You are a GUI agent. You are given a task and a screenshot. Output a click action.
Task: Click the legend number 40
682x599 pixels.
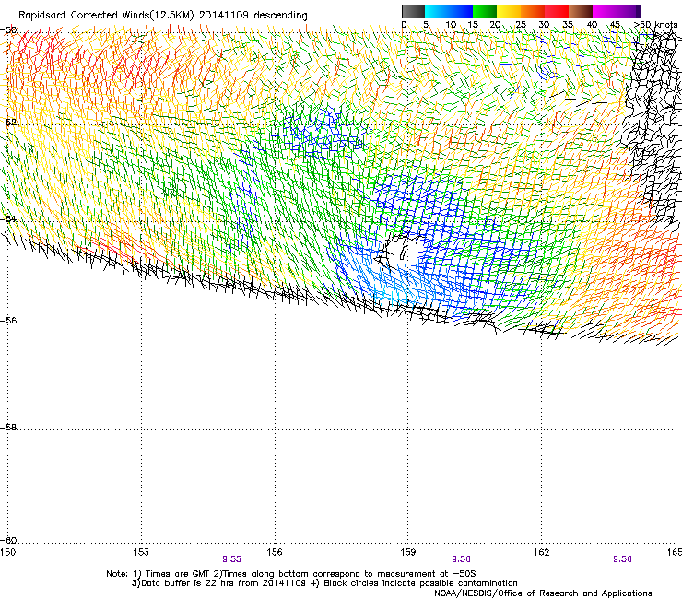point(592,24)
